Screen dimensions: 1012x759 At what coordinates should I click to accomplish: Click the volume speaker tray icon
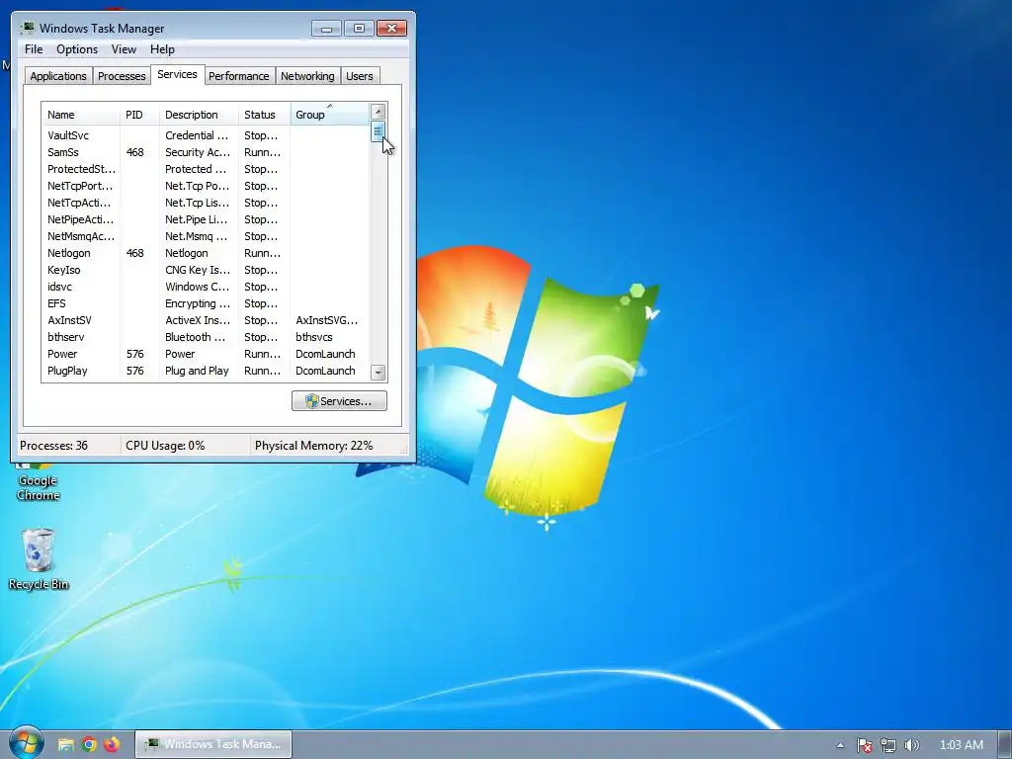(911, 745)
